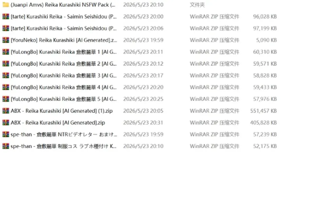325x202 pixels.
Task: Select the "[YuLongBo] Kurashiki Reika 倉敷麗華 5" file name
Action: click(x=64, y=99)
